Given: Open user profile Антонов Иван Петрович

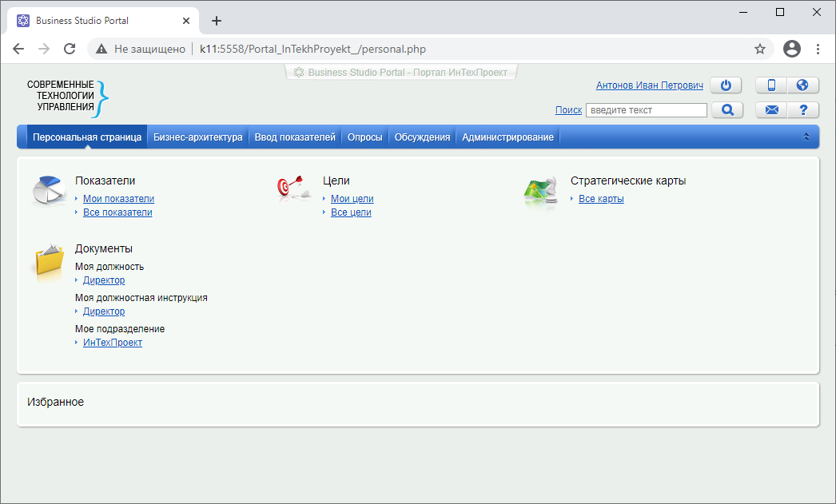Looking at the screenshot, I should [x=649, y=85].
